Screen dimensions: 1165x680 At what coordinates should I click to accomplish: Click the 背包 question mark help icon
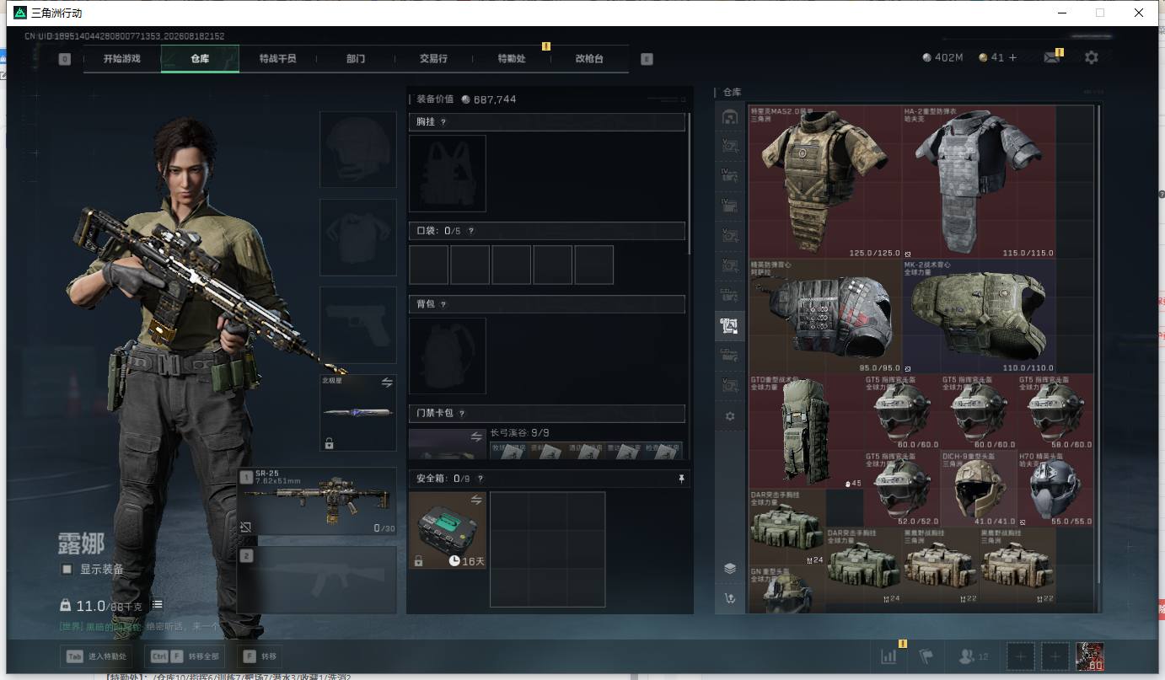(x=443, y=304)
